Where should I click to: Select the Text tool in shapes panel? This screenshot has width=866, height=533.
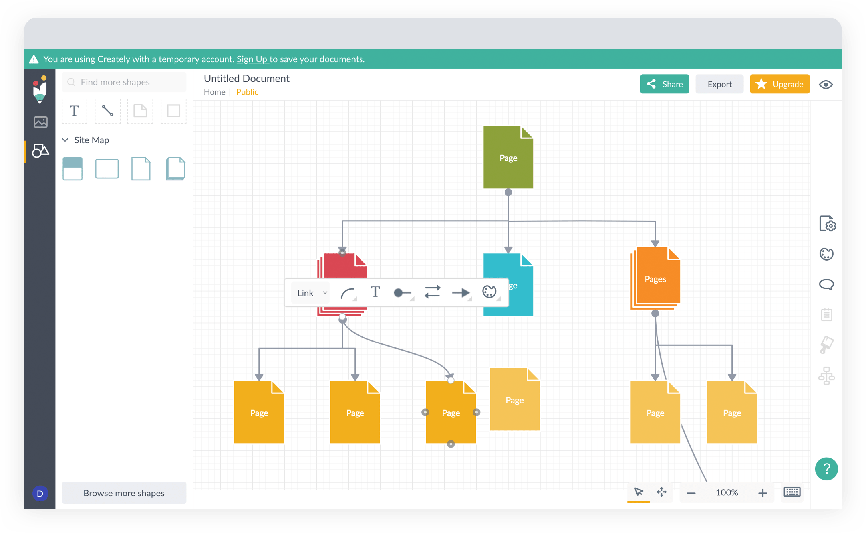pyautogui.click(x=74, y=111)
